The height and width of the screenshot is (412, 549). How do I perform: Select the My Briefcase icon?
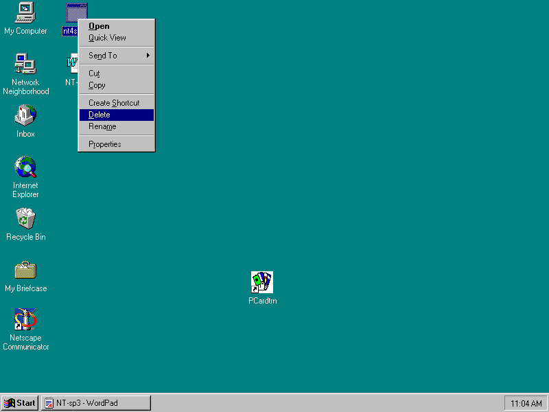tap(25, 271)
